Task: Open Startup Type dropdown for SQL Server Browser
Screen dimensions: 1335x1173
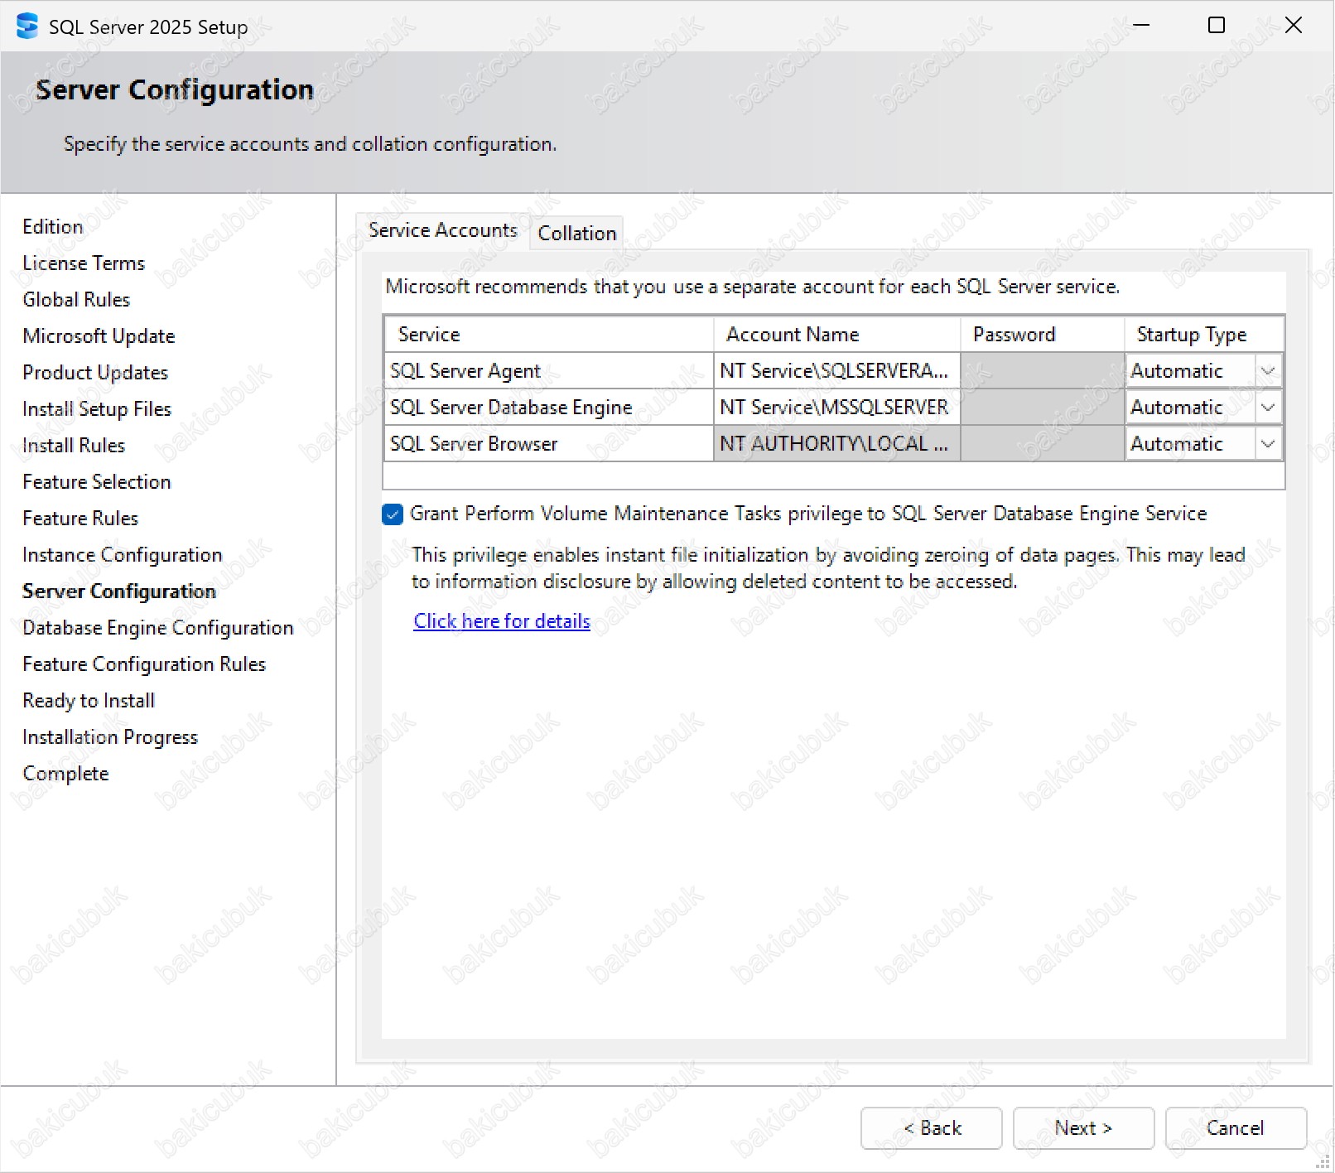Action: tap(1267, 444)
